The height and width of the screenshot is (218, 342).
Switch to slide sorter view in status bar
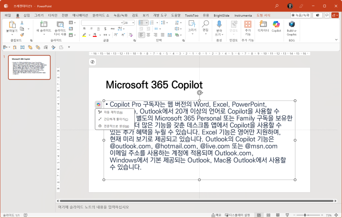pyautogui.click(x=267, y=215)
